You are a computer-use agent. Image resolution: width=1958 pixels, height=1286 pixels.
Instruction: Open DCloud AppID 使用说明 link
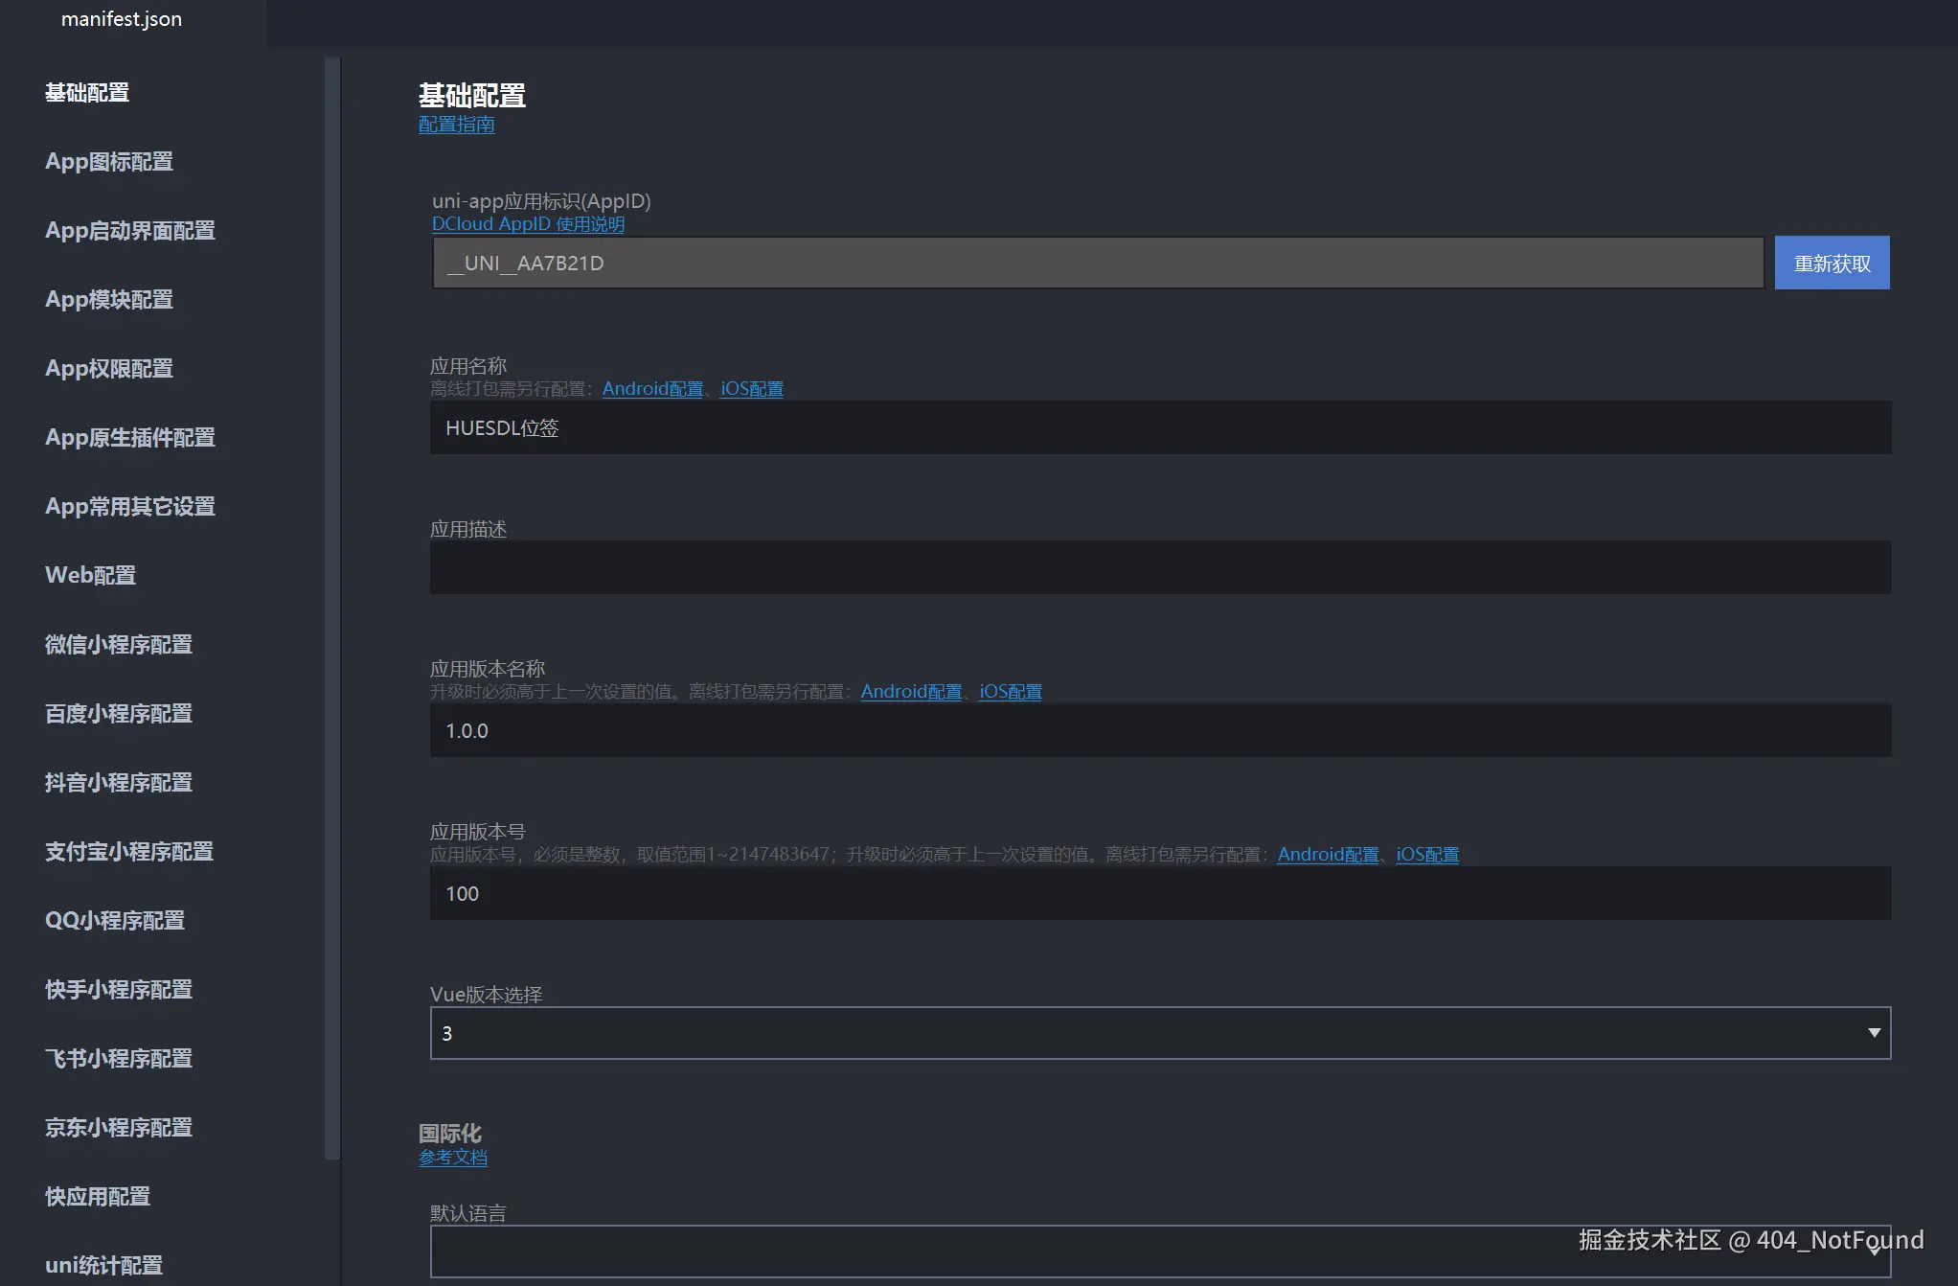[527, 223]
